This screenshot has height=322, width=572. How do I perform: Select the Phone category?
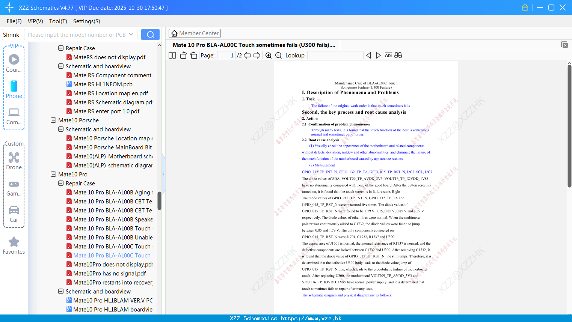click(x=14, y=89)
